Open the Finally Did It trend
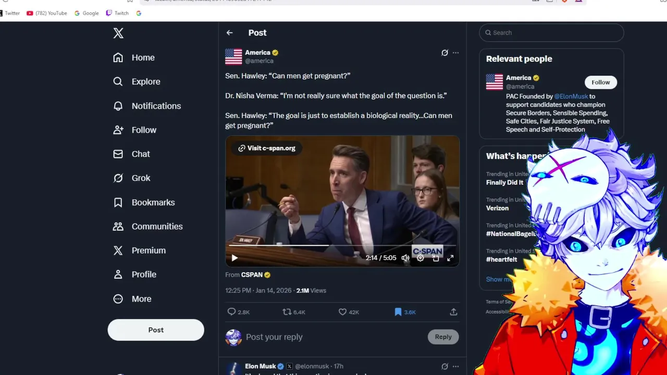 (504, 182)
